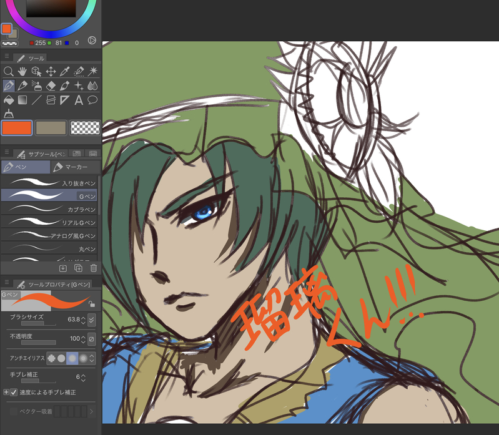Screen dimensions: 499x435
Task: Select the Operation object cube tool
Action: [x=37, y=71]
